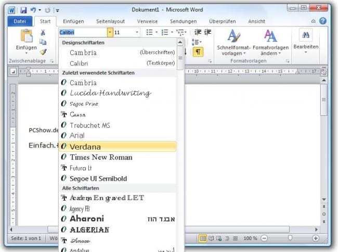Select Cambria from recently used fonts

[118, 83]
